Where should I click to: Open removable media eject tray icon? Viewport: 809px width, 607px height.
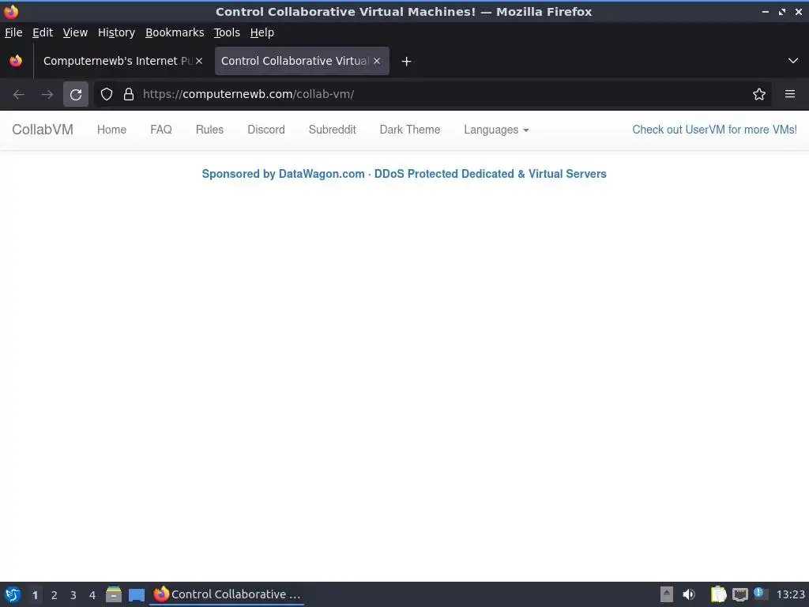coord(667,594)
